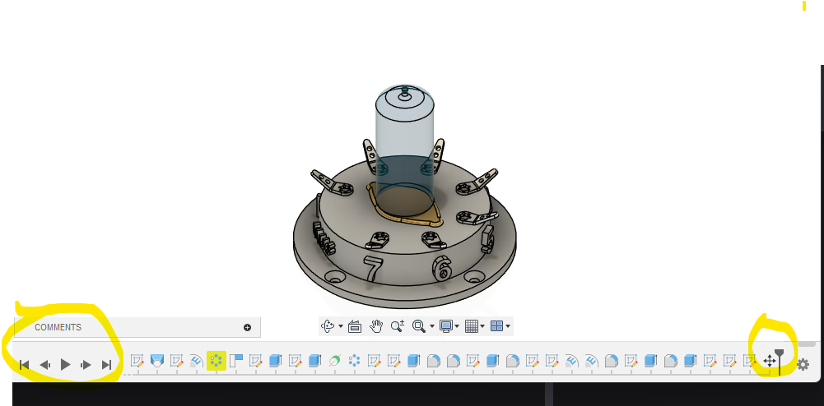Activate the Look At tool
This screenshot has width=824, height=406.
point(355,326)
